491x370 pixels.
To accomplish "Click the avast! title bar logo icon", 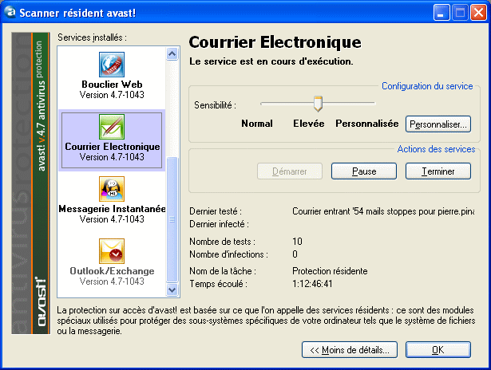I will click(10, 13).
